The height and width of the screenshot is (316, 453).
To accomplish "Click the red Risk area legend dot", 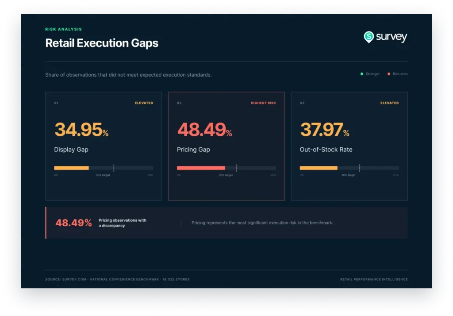I will pos(389,74).
